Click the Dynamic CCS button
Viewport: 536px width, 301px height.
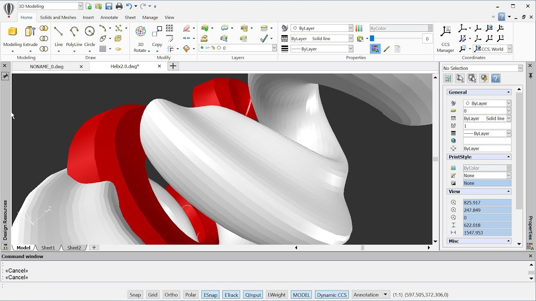(x=332, y=294)
